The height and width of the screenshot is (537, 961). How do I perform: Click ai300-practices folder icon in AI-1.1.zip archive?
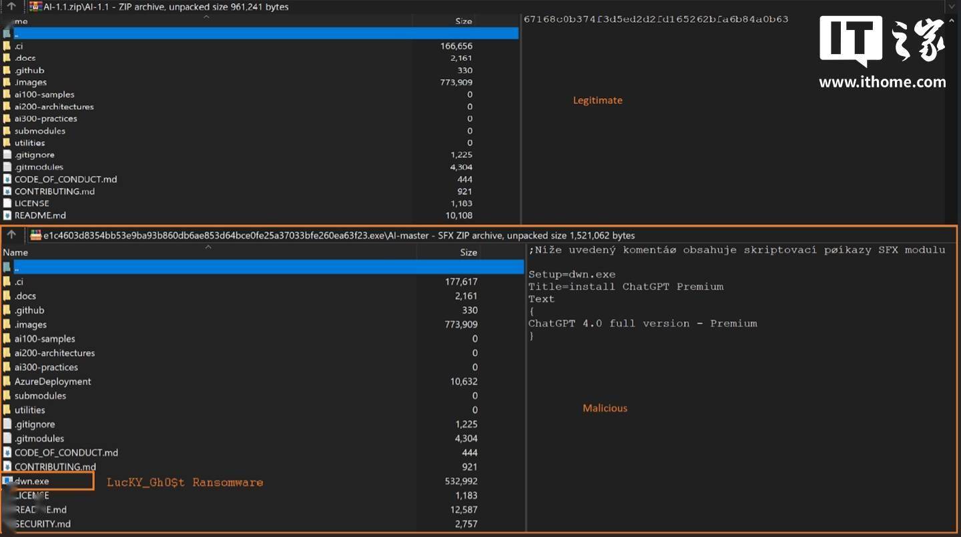(x=7, y=118)
